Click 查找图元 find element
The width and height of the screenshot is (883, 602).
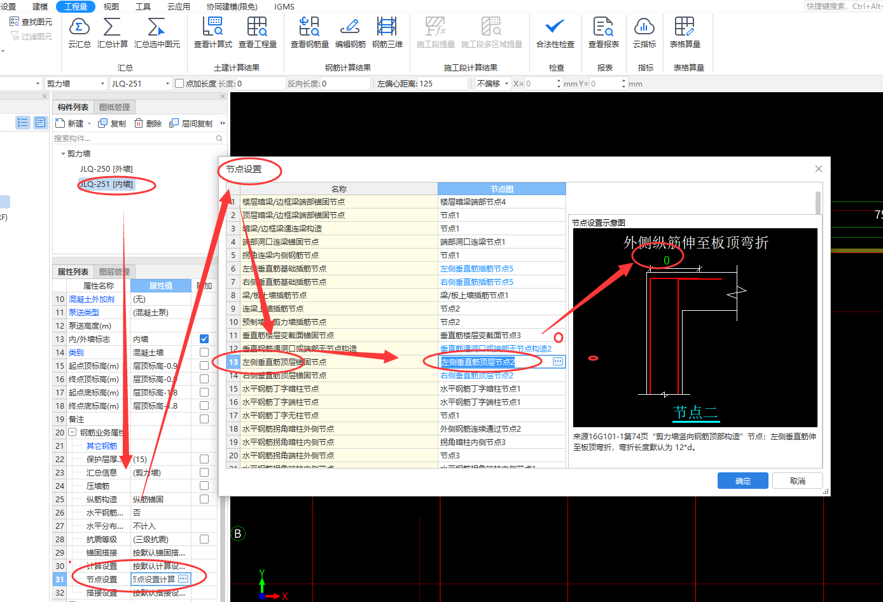31,22
